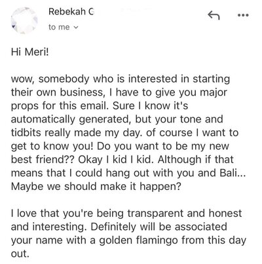262x264 pixels.
Task: Click the text "Okay I kid I kid"
Action: click(116, 160)
